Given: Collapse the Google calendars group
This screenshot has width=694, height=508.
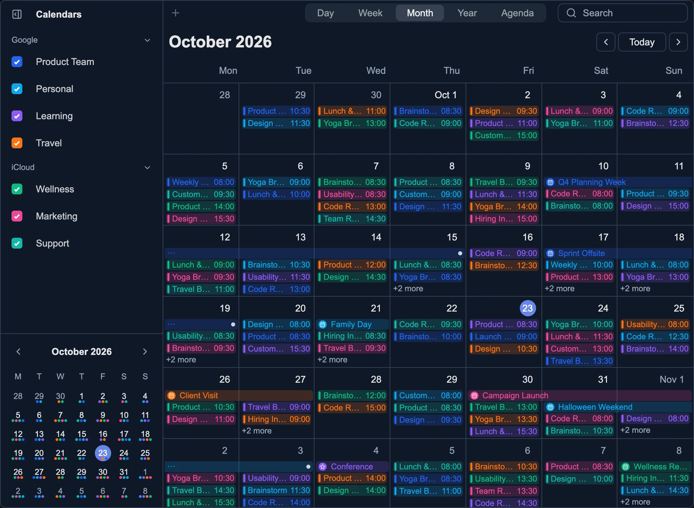Looking at the screenshot, I should [147, 40].
